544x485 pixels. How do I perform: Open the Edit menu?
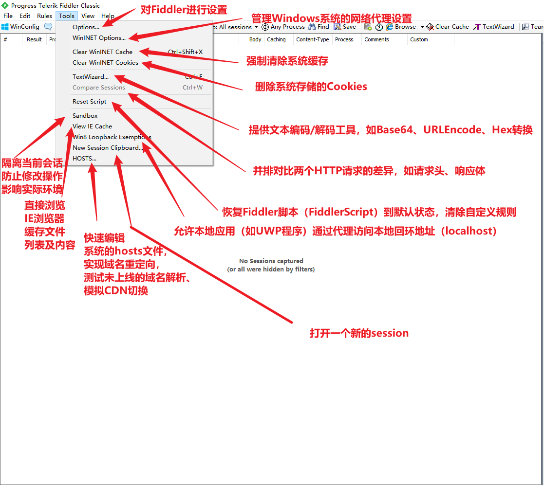[25, 16]
